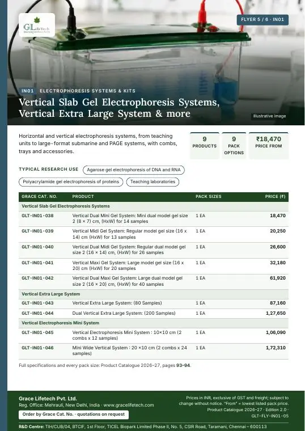
Task: Select the Teaching laboratories chip
Action: coord(152,181)
